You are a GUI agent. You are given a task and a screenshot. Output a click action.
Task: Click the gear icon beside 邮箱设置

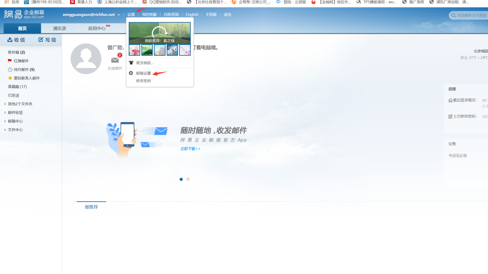(x=131, y=73)
